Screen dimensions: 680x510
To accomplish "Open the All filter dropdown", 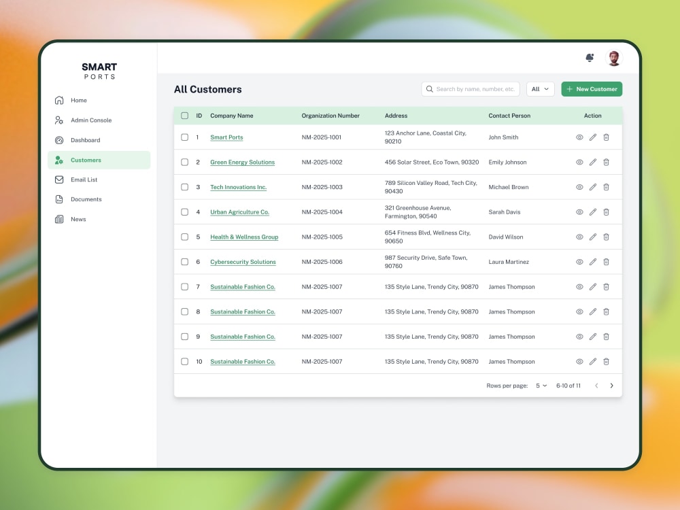I will [x=541, y=89].
